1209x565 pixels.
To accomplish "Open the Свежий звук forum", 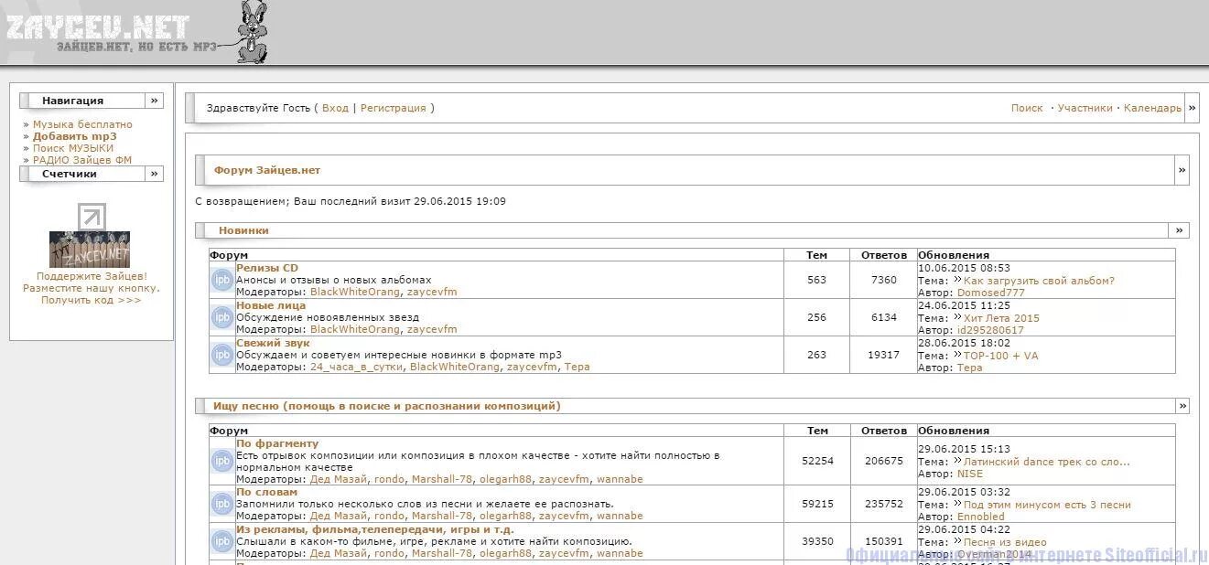I will [273, 343].
